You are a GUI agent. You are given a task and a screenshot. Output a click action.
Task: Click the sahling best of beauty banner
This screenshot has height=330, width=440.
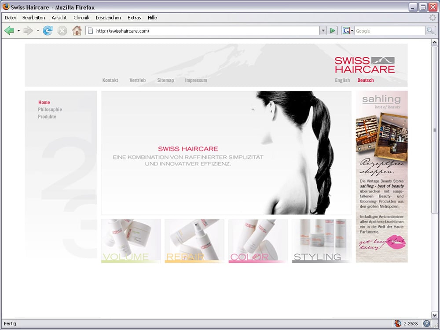(x=381, y=176)
